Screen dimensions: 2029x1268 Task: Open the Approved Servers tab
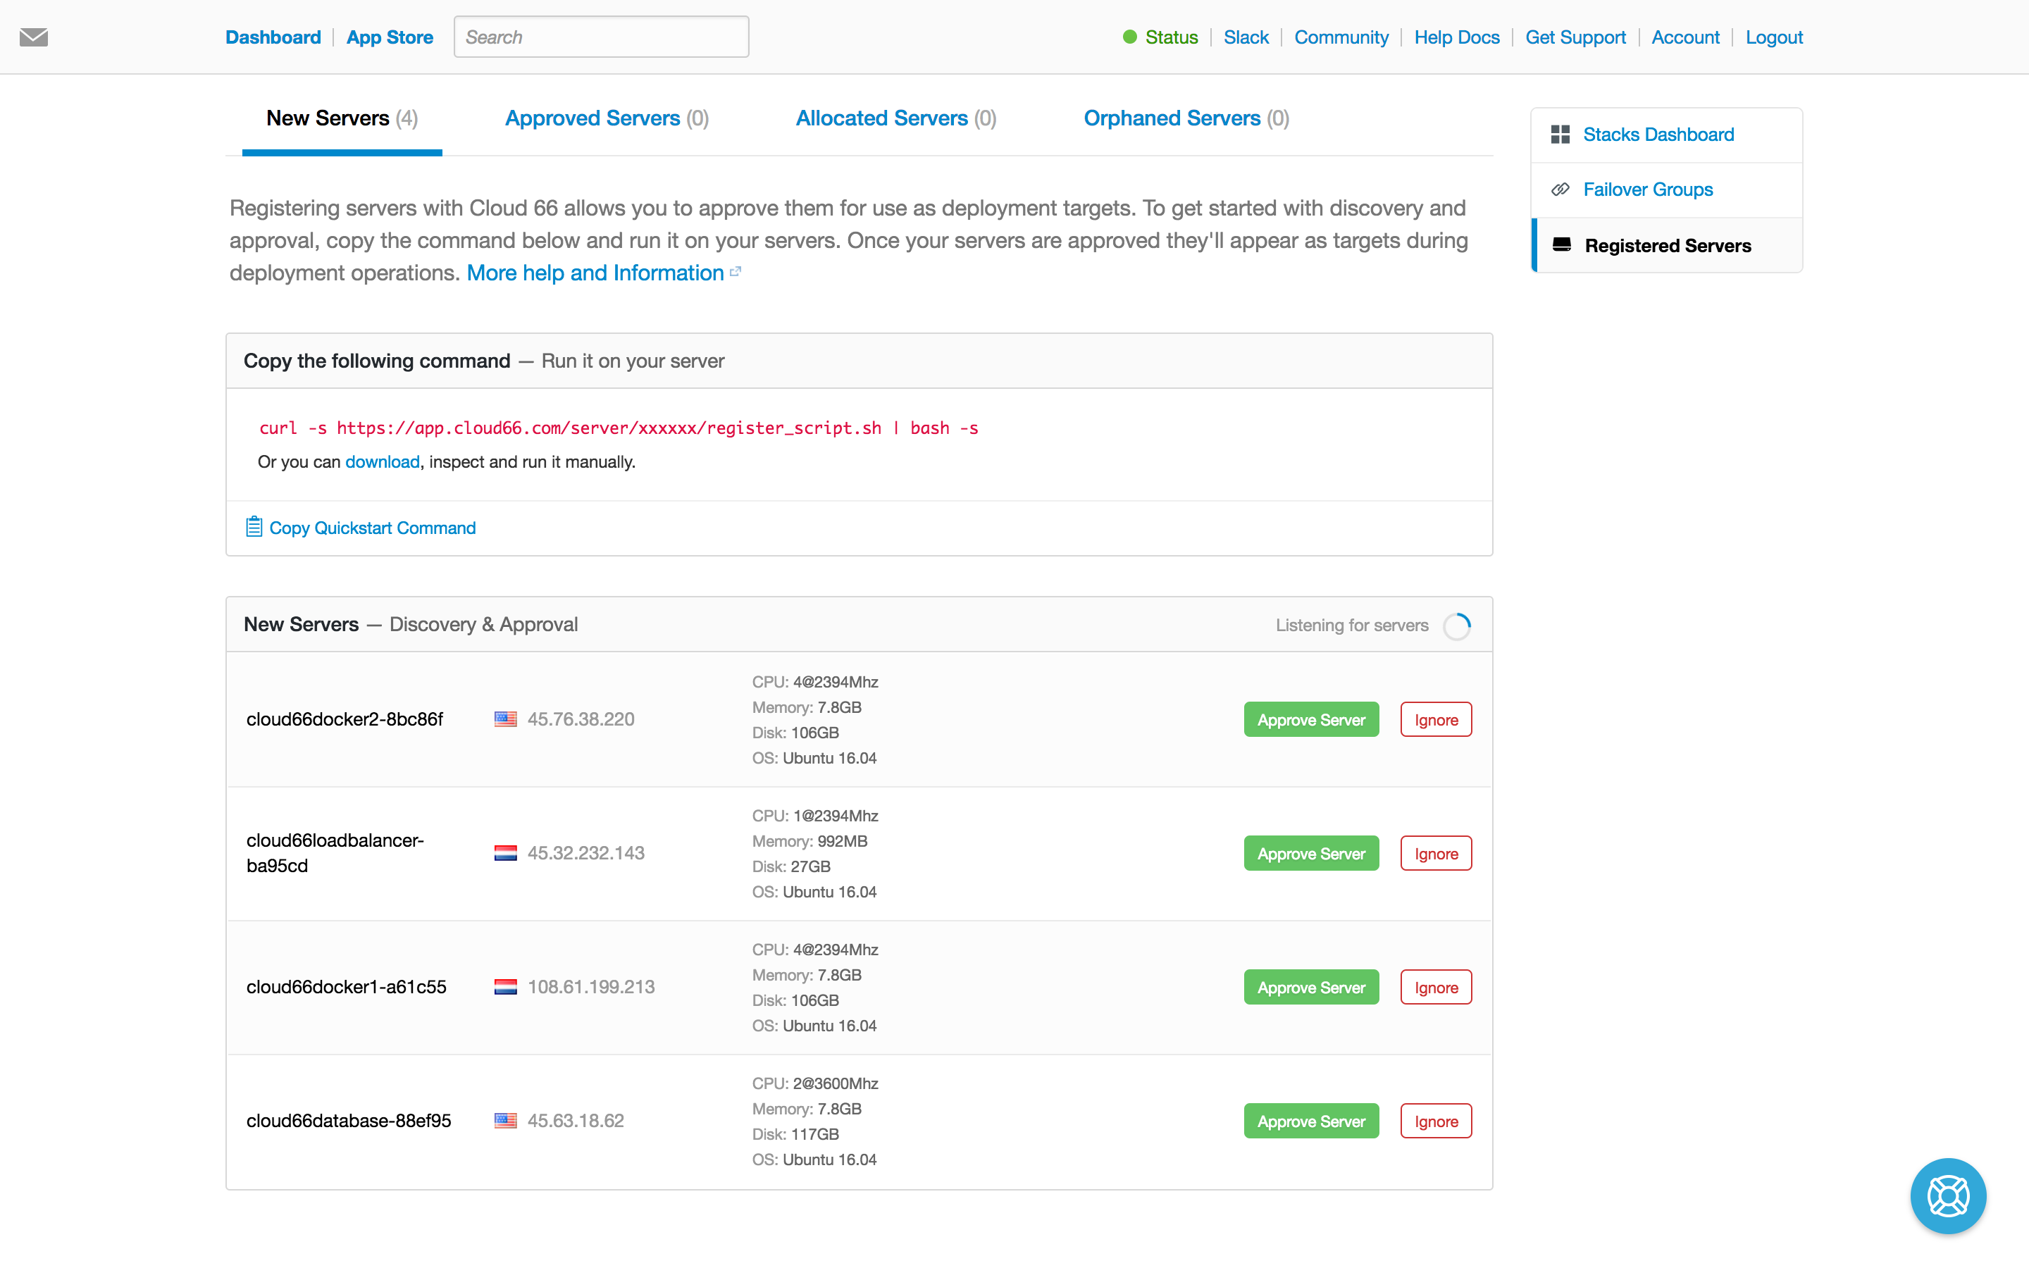[x=607, y=118]
